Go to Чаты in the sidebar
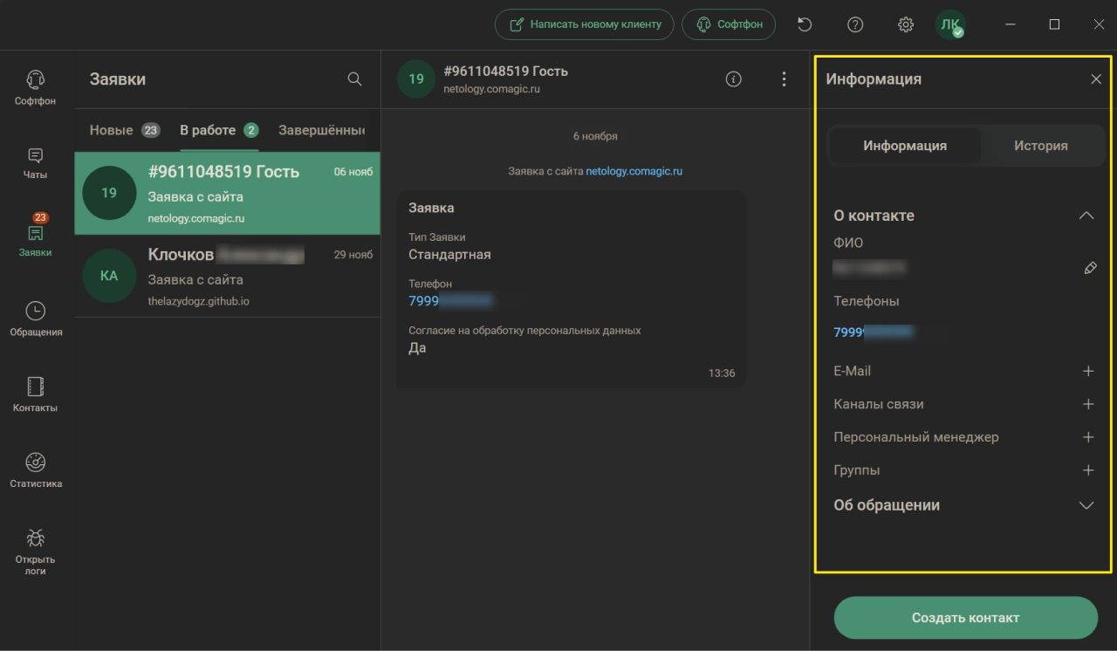 pos(35,163)
